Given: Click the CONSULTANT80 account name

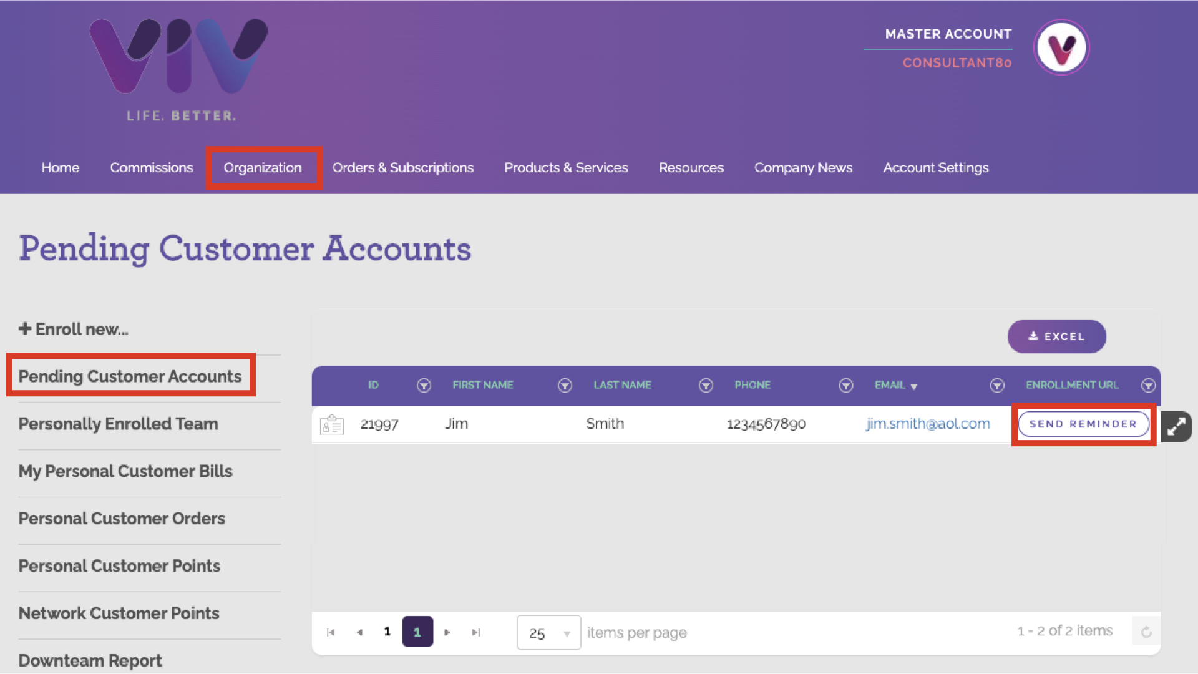Looking at the screenshot, I should click(957, 63).
